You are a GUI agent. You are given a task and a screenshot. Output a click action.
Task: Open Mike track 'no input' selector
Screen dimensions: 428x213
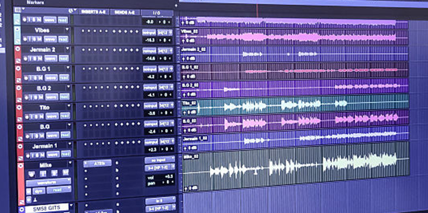[159, 159]
